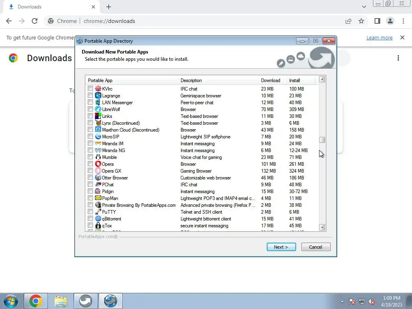Open Chrome from the taskbar
412x309 pixels.
[36, 301]
